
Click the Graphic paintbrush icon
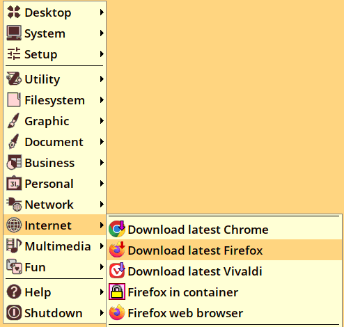(x=13, y=120)
